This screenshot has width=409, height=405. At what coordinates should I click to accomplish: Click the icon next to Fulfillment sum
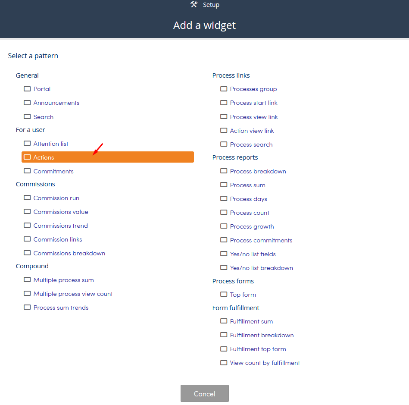pos(224,321)
